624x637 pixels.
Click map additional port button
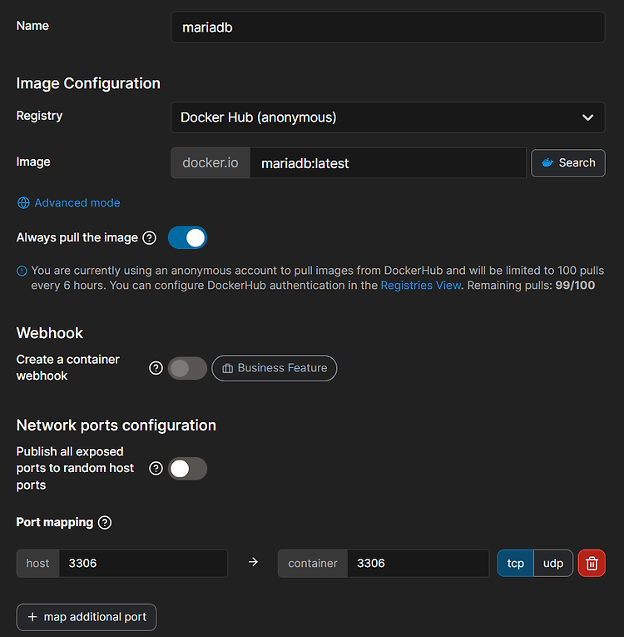pyautogui.click(x=87, y=617)
